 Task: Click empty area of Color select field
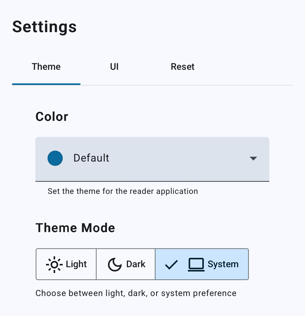pos(177,159)
